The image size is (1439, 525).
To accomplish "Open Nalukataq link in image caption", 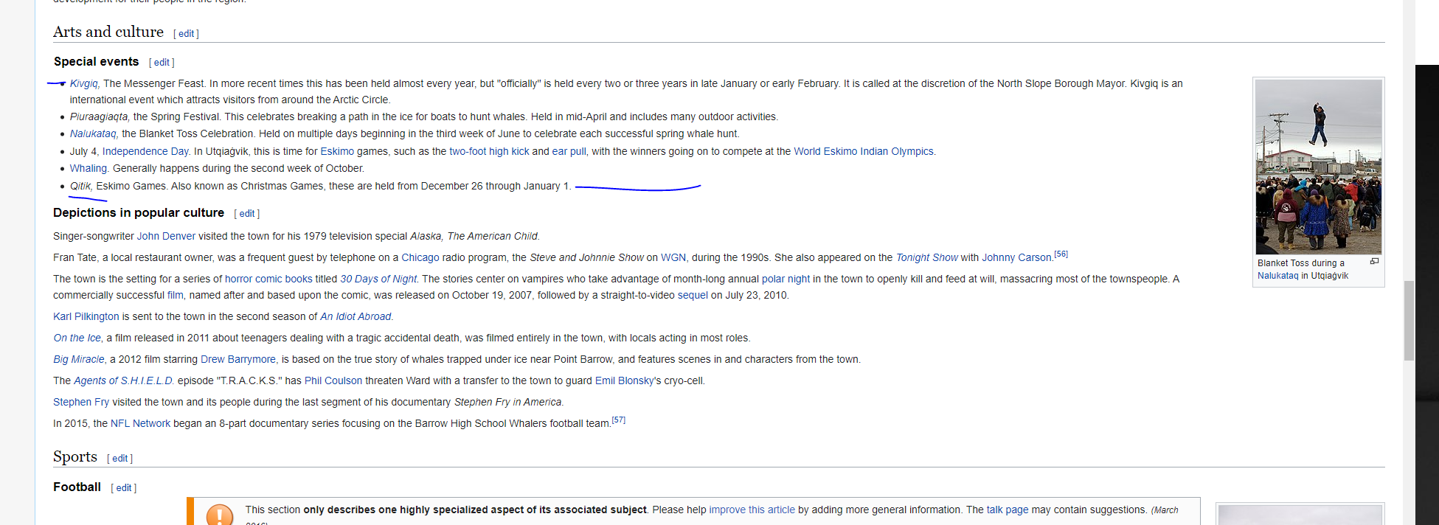I will pyautogui.click(x=1277, y=276).
